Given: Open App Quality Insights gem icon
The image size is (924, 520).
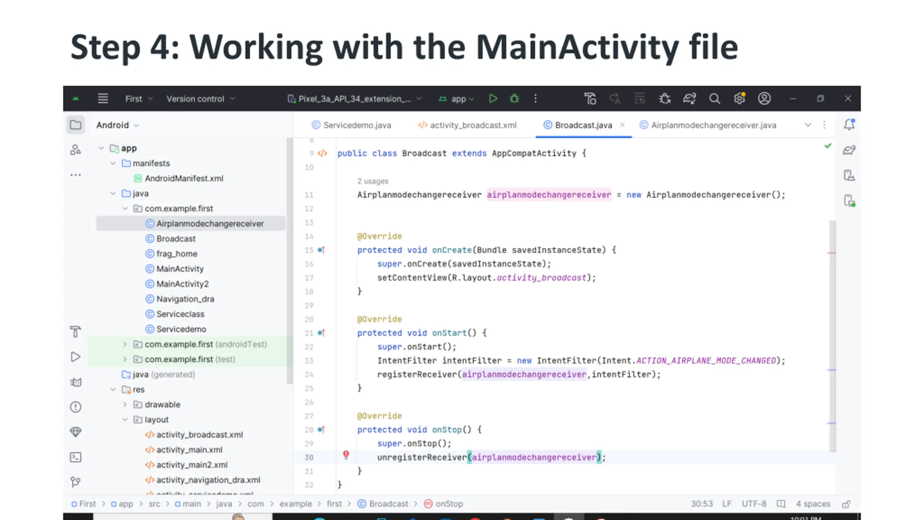Looking at the screenshot, I should click(75, 432).
